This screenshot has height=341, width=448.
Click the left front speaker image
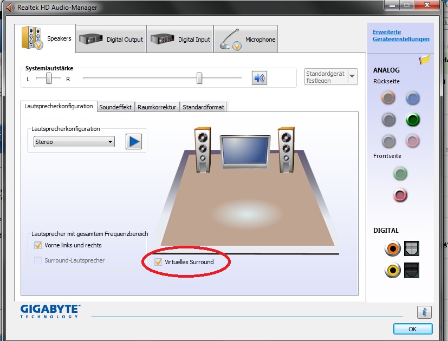pyautogui.click(x=203, y=149)
